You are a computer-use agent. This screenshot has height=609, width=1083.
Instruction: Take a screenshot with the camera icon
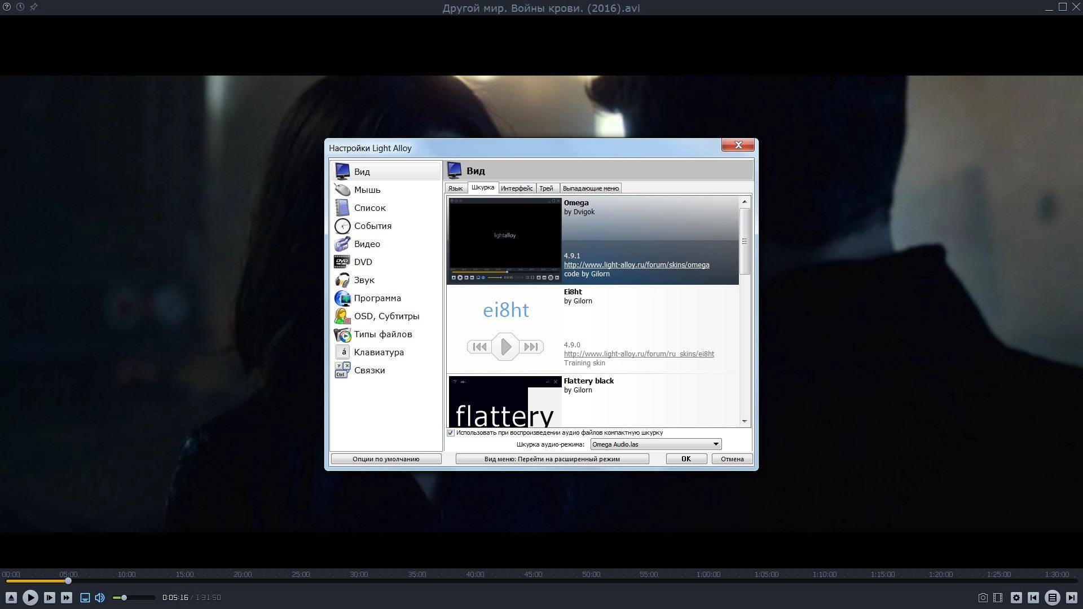tap(983, 598)
